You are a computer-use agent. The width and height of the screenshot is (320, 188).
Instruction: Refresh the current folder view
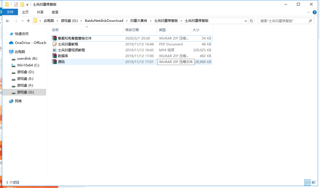click(252, 21)
